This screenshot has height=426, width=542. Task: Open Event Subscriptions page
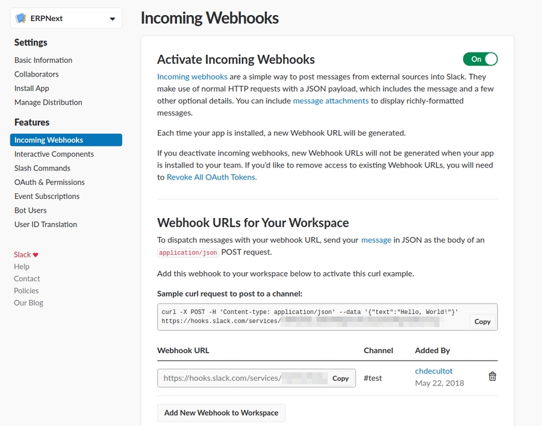47,196
